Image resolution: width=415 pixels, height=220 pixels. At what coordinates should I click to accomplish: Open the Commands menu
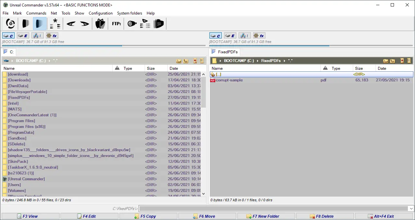coord(36,13)
